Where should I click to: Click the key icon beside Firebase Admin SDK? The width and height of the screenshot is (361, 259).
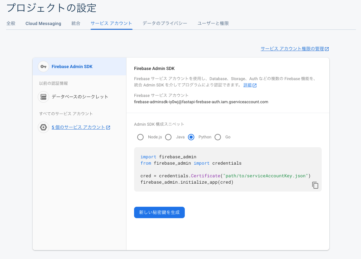click(x=43, y=67)
